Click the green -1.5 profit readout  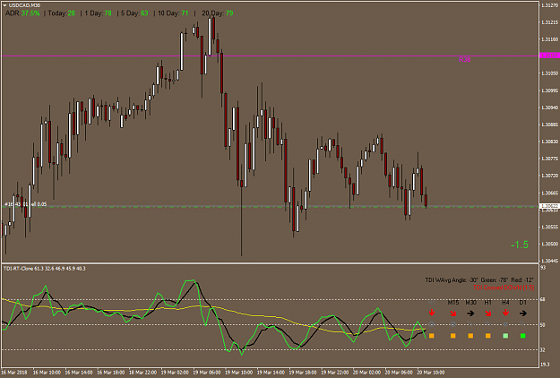(520, 245)
